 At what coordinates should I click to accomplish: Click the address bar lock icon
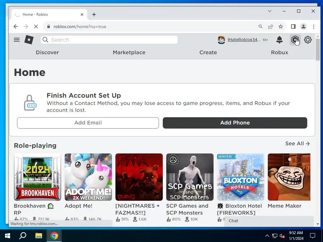coord(49,26)
